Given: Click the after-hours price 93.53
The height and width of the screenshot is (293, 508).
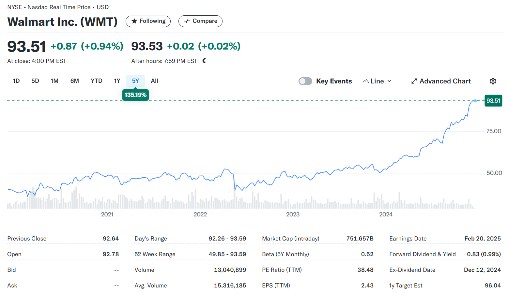Looking at the screenshot, I should pos(147,46).
